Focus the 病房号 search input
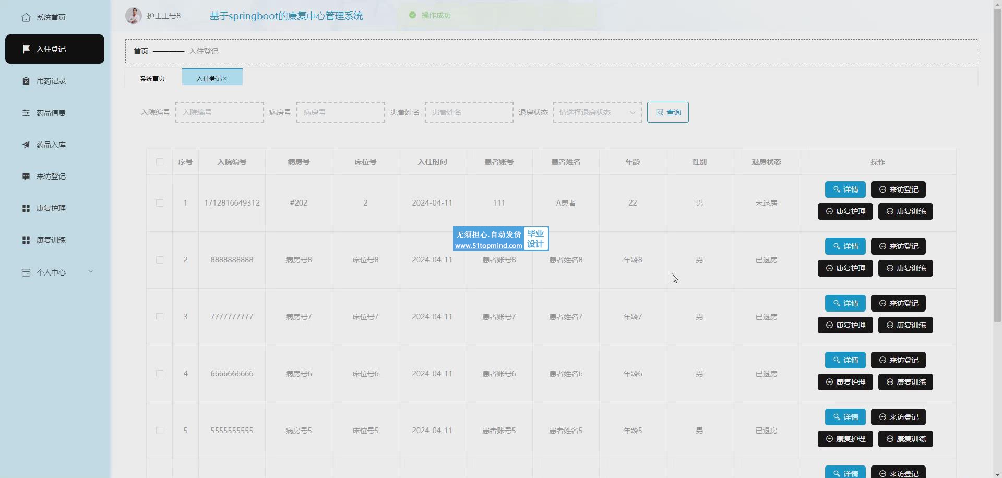This screenshot has width=1002, height=478. pyautogui.click(x=341, y=112)
